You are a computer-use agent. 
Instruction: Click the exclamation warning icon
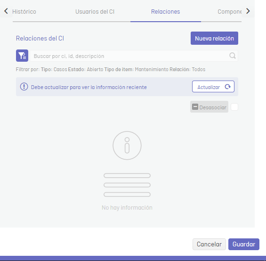[24, 87]
